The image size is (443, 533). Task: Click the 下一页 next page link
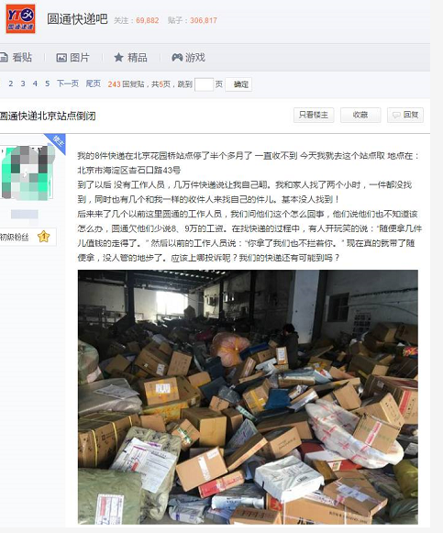pyautogui.click(x=68, y=83)
